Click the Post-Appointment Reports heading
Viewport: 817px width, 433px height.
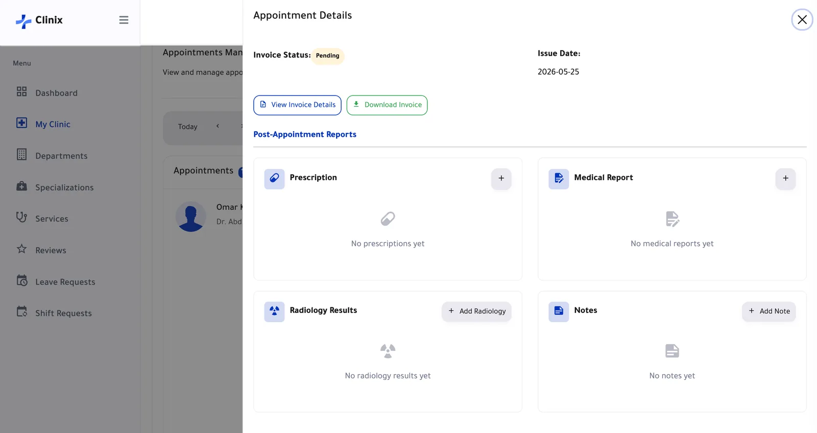pos(305,134)
